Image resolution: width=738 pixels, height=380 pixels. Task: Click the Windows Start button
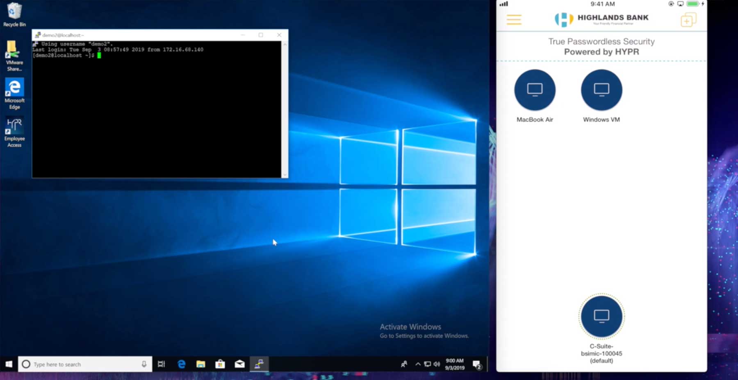(9, 364)
